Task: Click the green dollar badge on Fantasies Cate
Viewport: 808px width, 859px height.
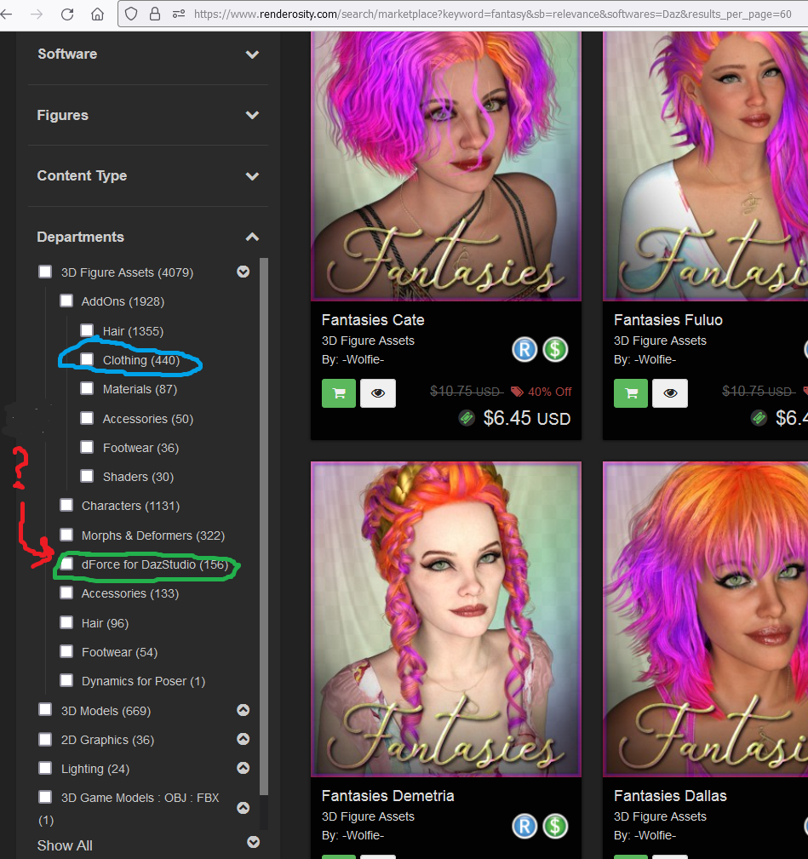Action: pos(555,350)
